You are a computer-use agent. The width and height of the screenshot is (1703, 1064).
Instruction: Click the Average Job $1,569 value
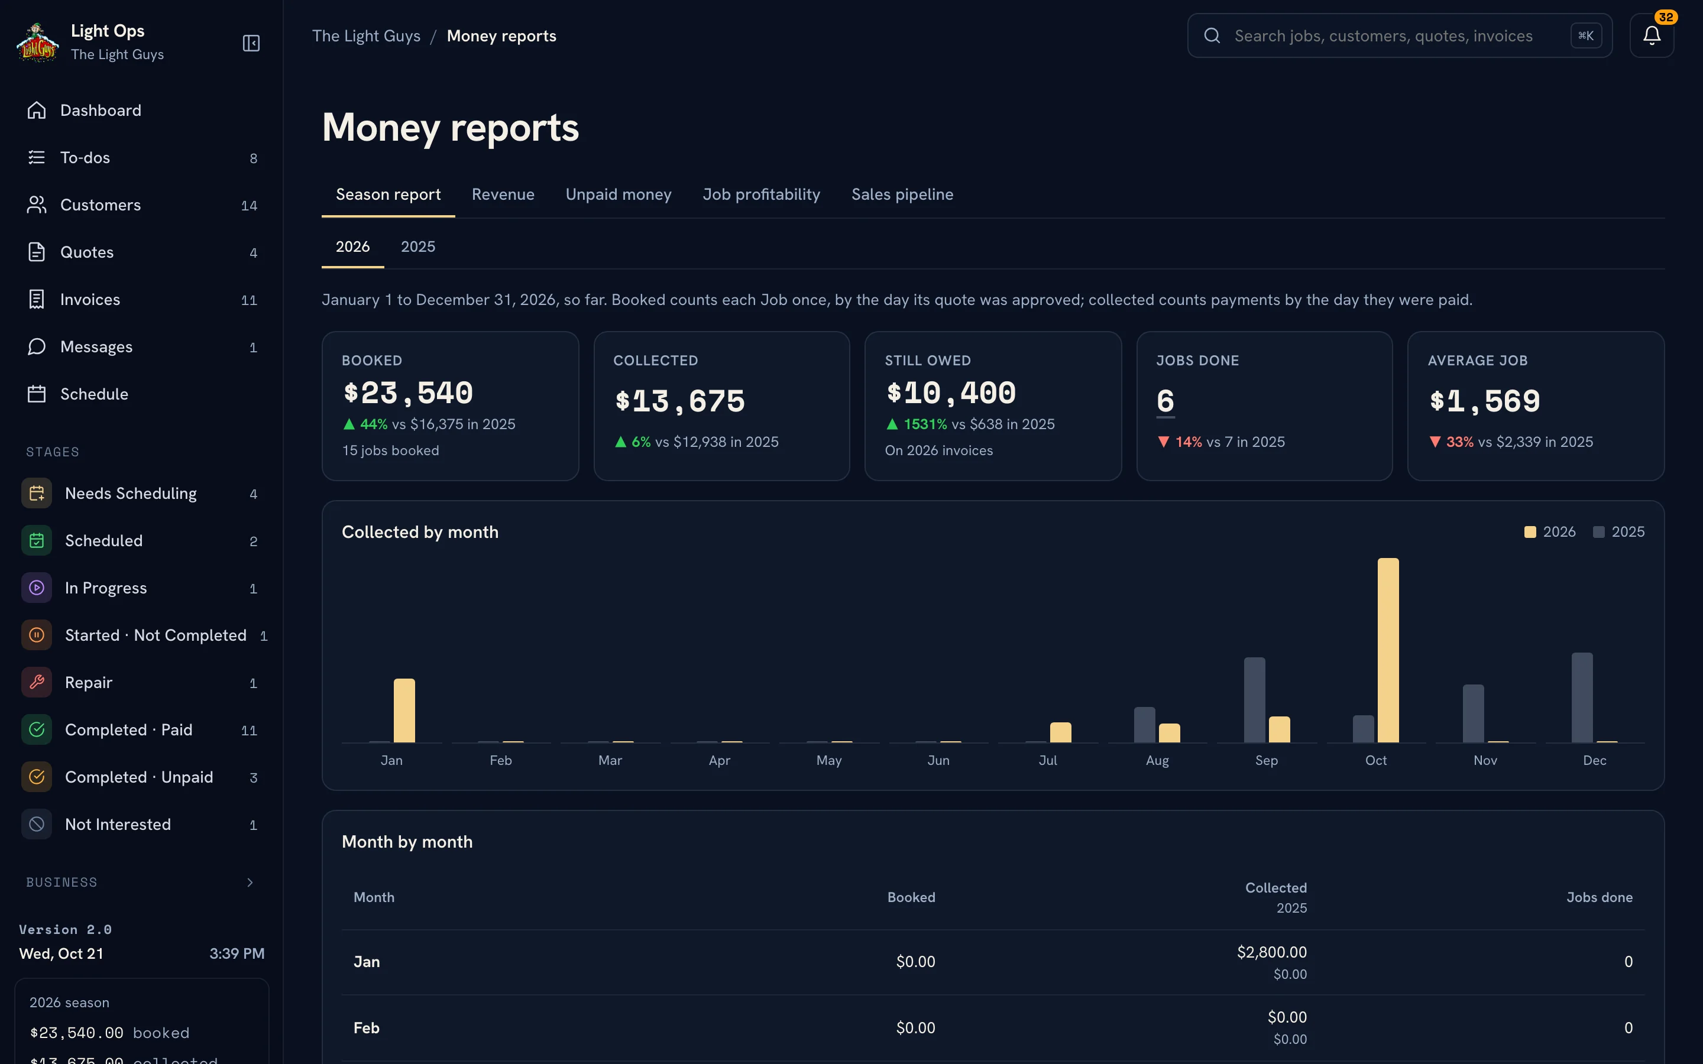coord(1485,401)
